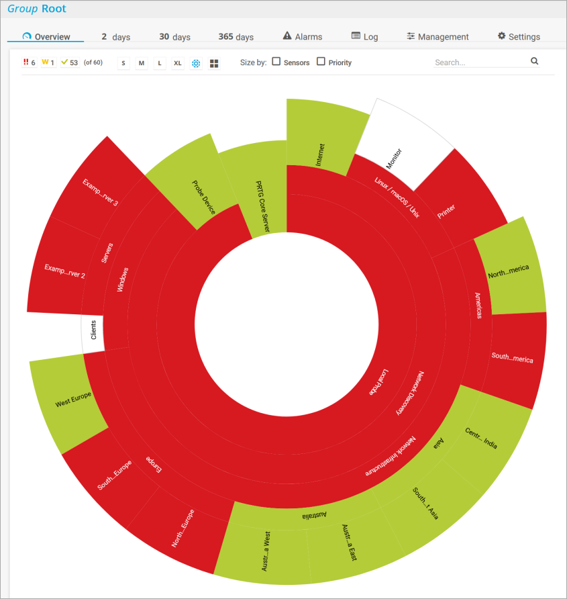Switch to the tree map view icon
567x599 pixels.
click(x=214, y=63)
